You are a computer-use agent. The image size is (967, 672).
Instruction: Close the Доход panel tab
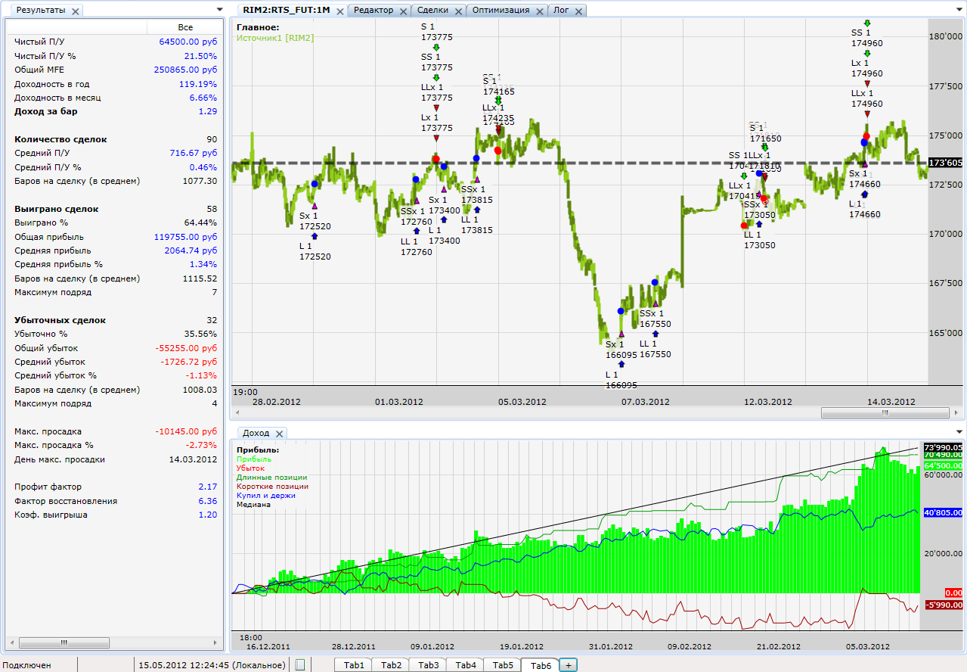[279, 434]
